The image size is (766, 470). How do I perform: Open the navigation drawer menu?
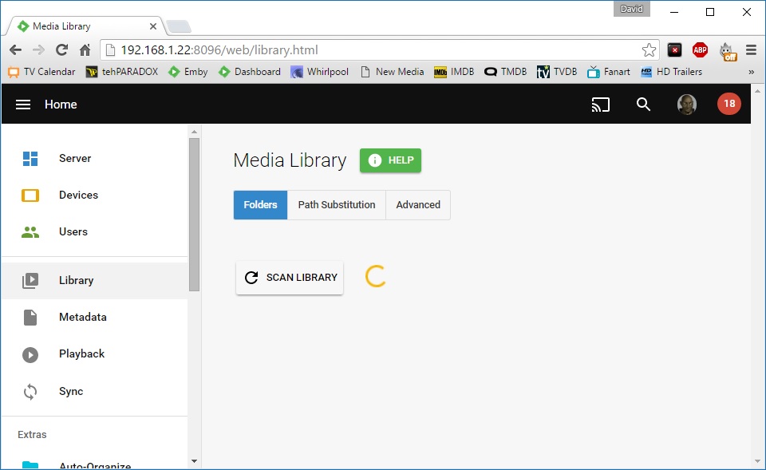(x=23, y=104)
